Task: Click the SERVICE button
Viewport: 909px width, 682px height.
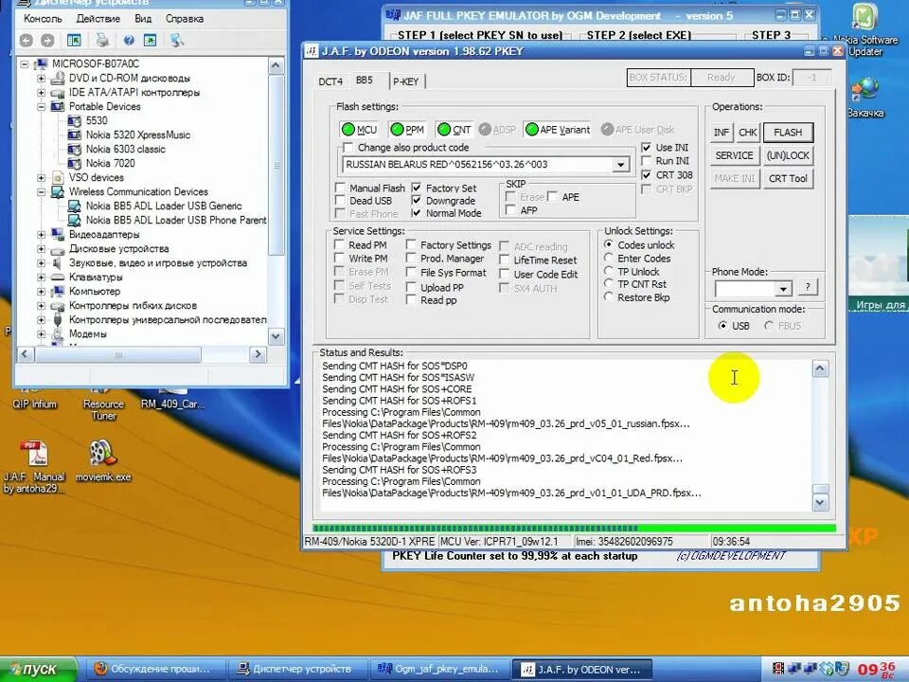Action: tap(735, 155)
